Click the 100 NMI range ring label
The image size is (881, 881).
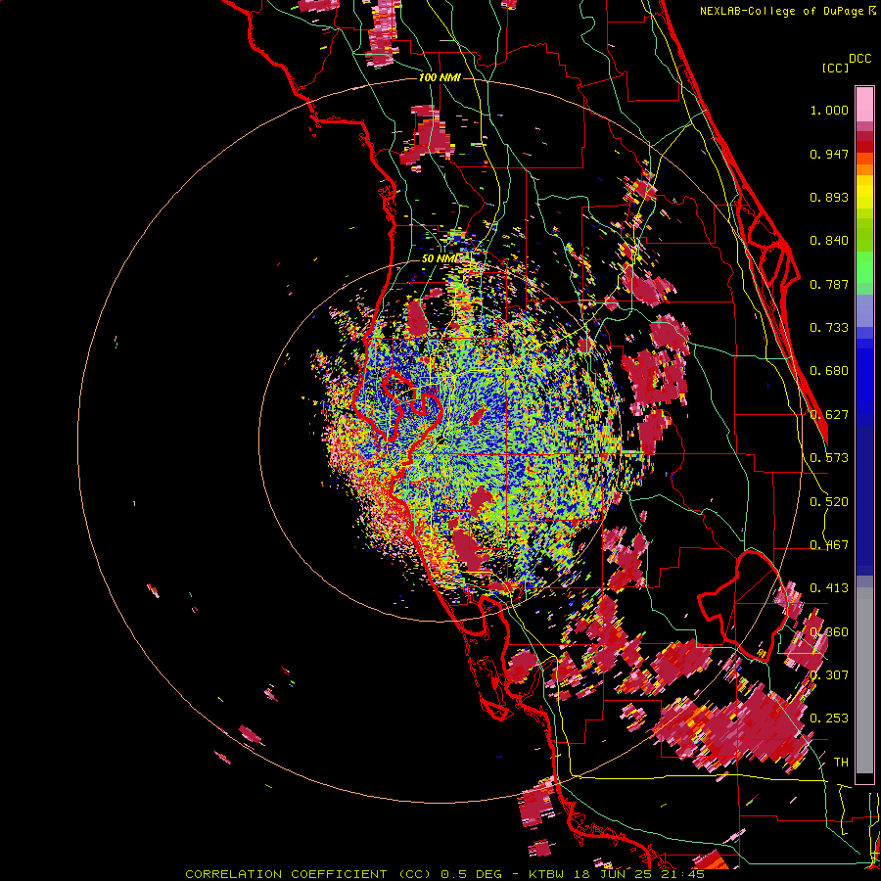[x=440, y=77]
